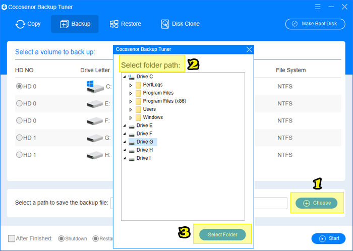The width and height of the screenshot is (353, 251).
Task: Click the File System column header
Action: click(x=290, y=70)
